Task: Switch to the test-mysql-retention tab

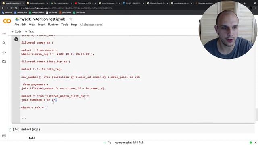Action: click(37, 3)
